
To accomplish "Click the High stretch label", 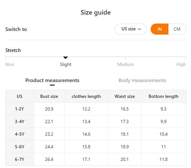I will point(181,64).
